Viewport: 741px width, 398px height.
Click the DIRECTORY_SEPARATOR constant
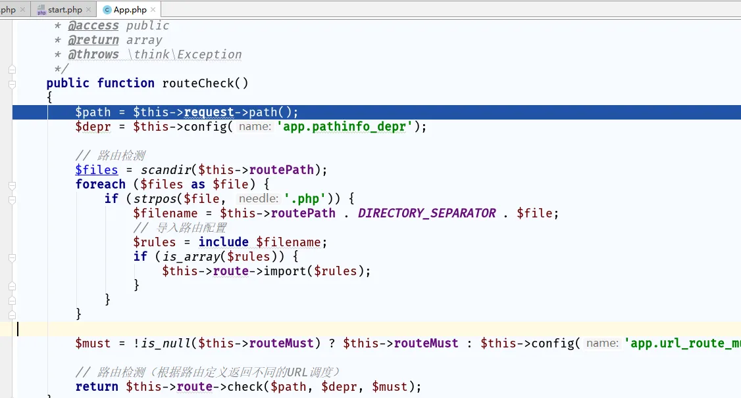(x=426, y=213)
